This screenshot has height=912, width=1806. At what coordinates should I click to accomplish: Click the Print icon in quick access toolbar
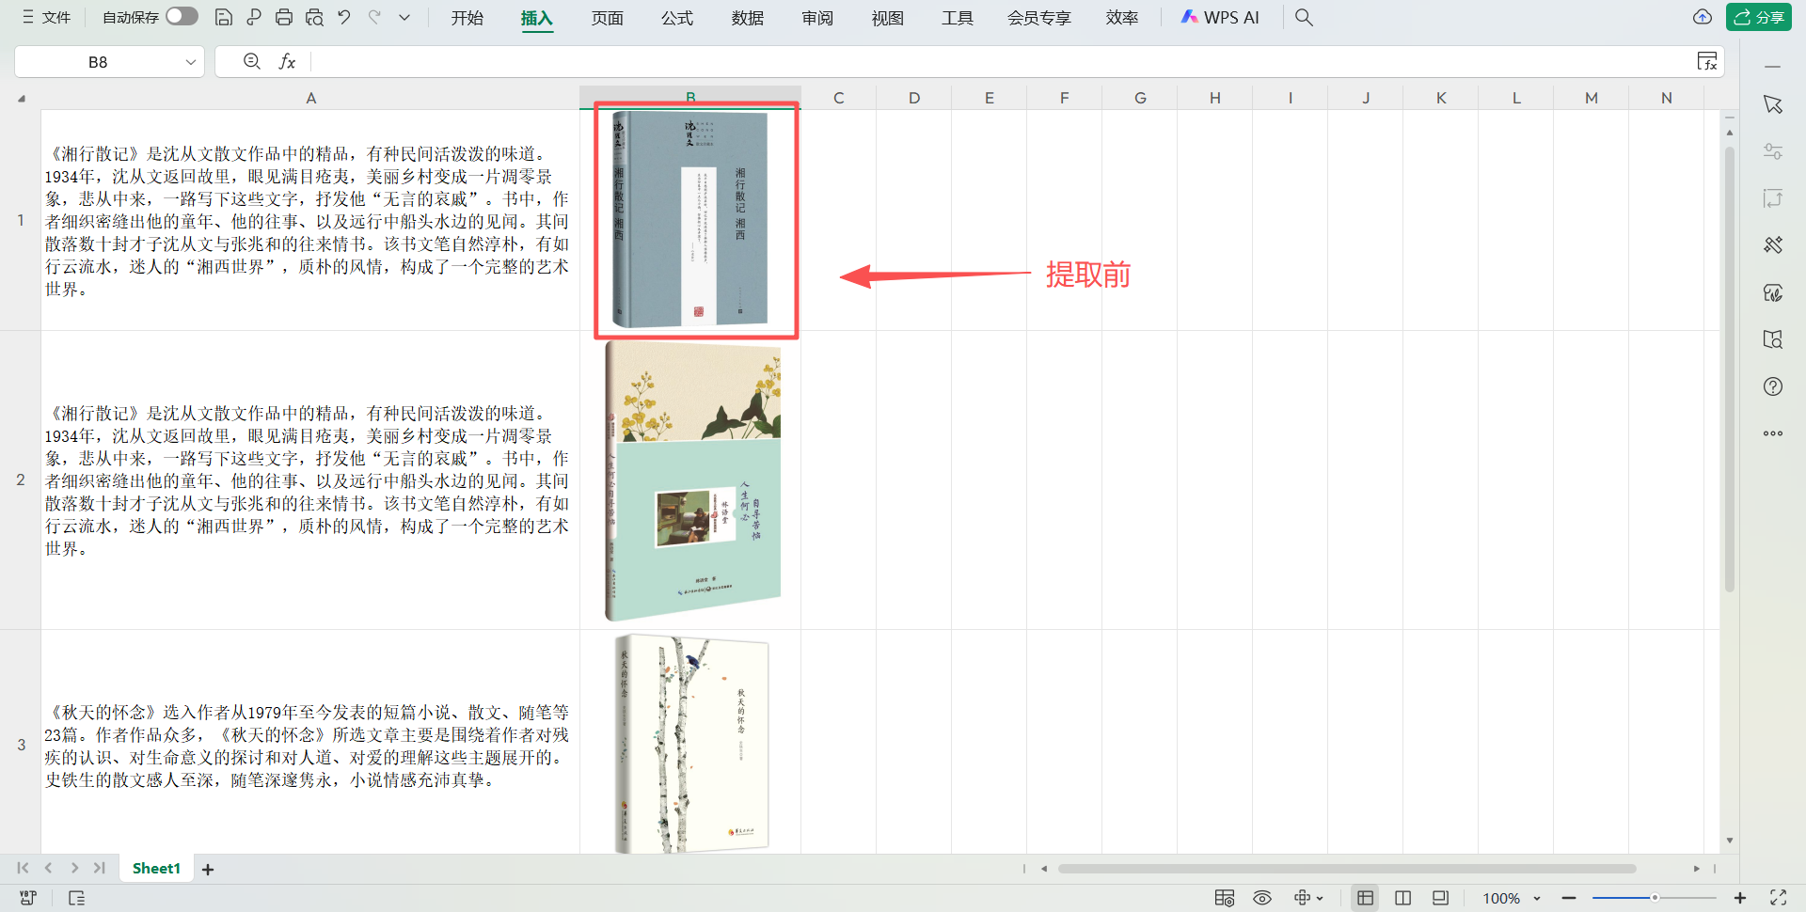point(283,17)
